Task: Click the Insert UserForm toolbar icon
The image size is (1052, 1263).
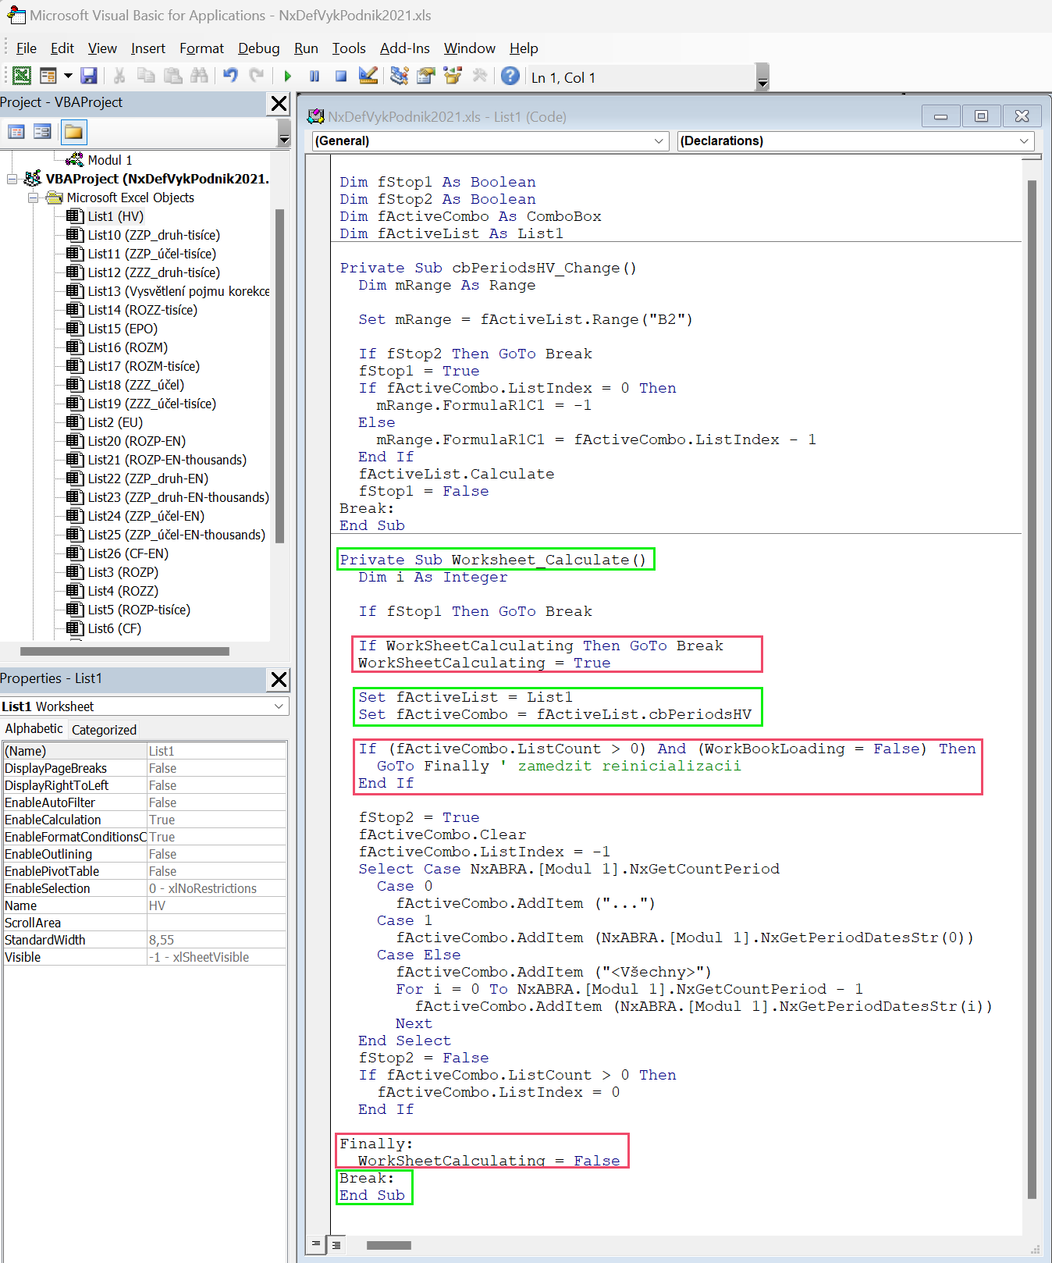Action: point(48,76)
